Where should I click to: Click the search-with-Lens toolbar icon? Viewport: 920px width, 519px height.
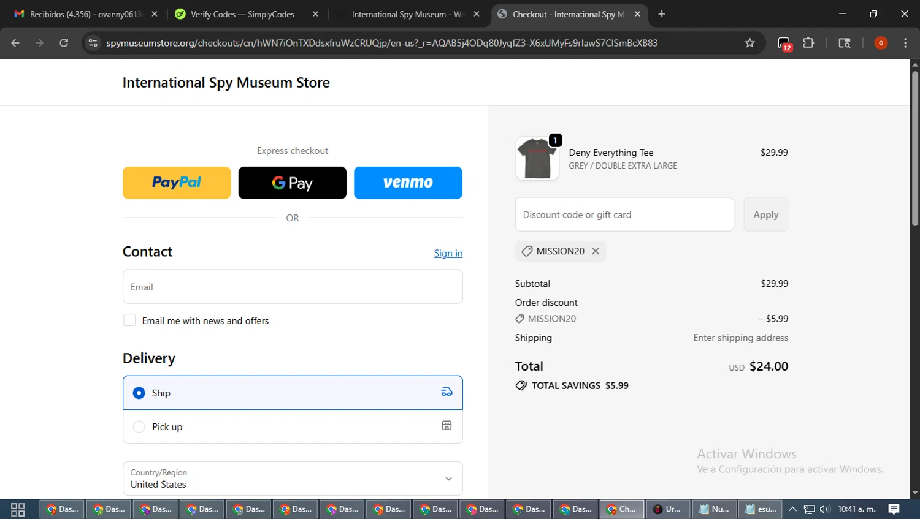[x=845, y=43]
